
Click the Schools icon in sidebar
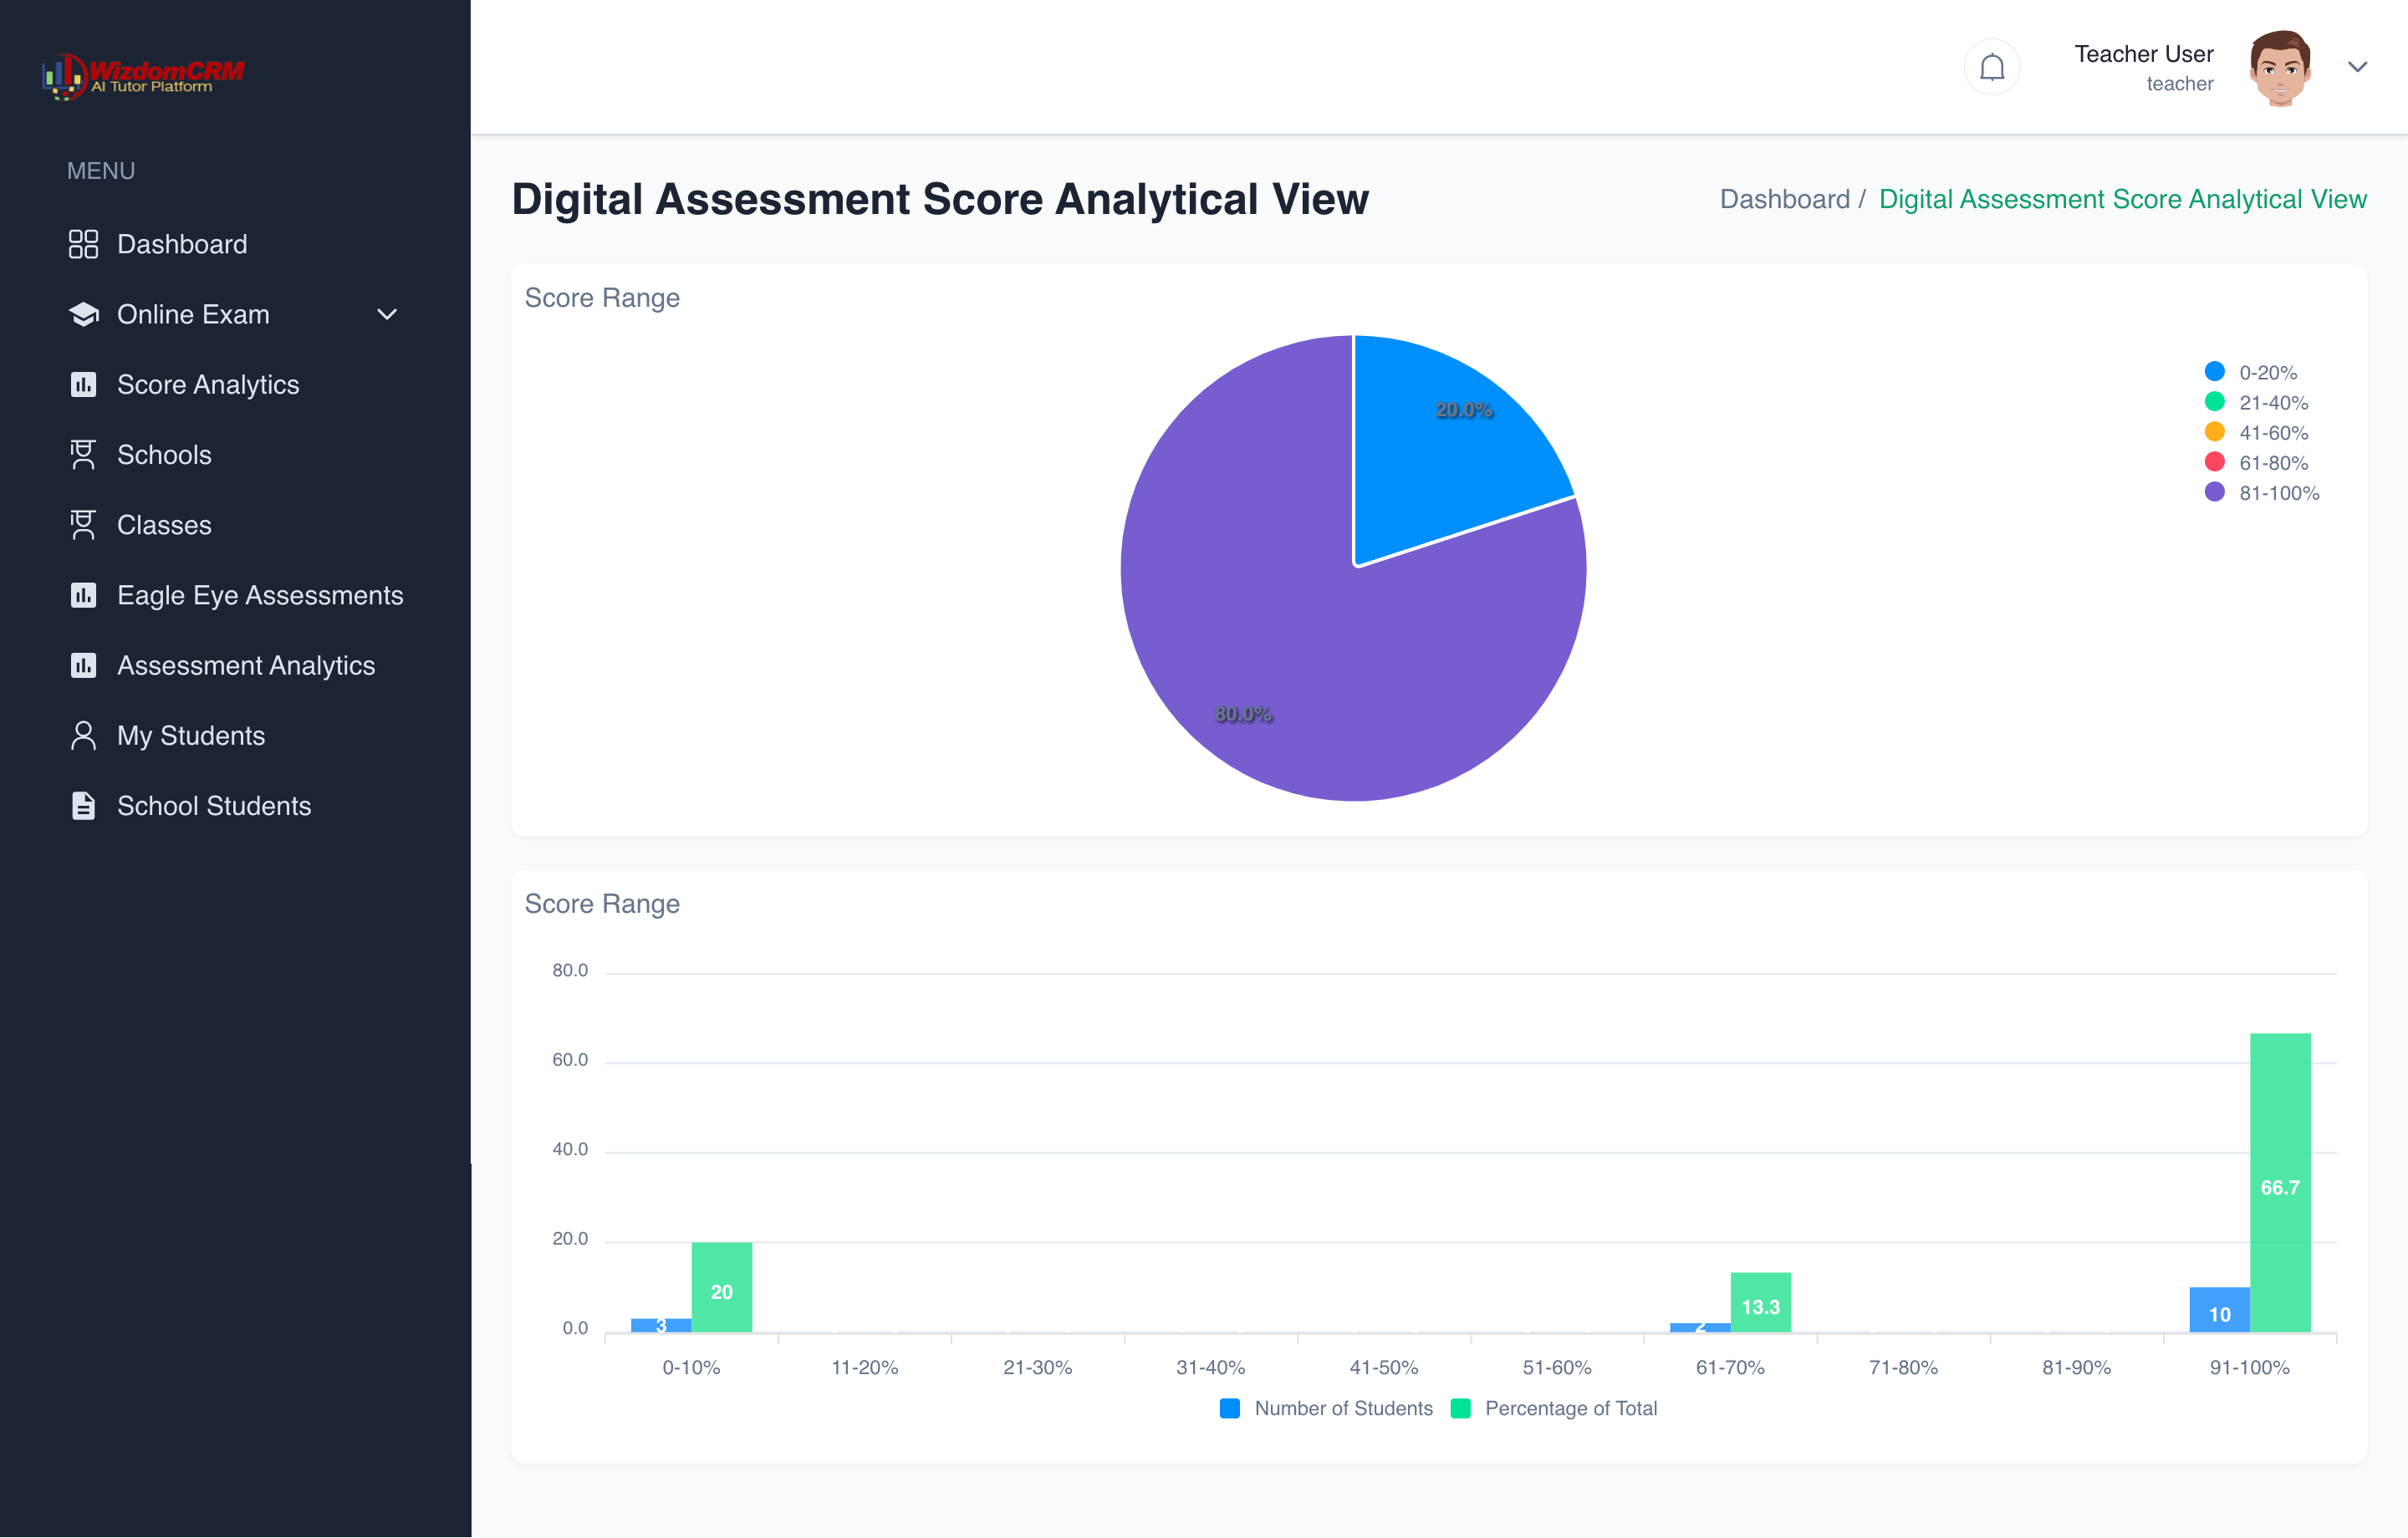pos(83,455)
